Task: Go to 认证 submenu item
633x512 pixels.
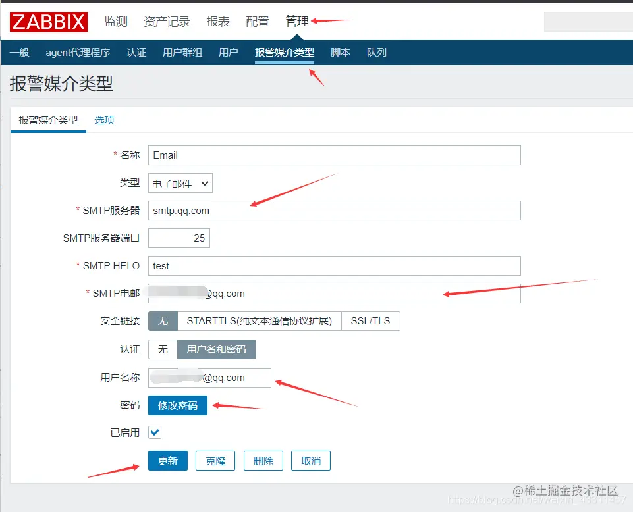Action: [x=136, y=53]
